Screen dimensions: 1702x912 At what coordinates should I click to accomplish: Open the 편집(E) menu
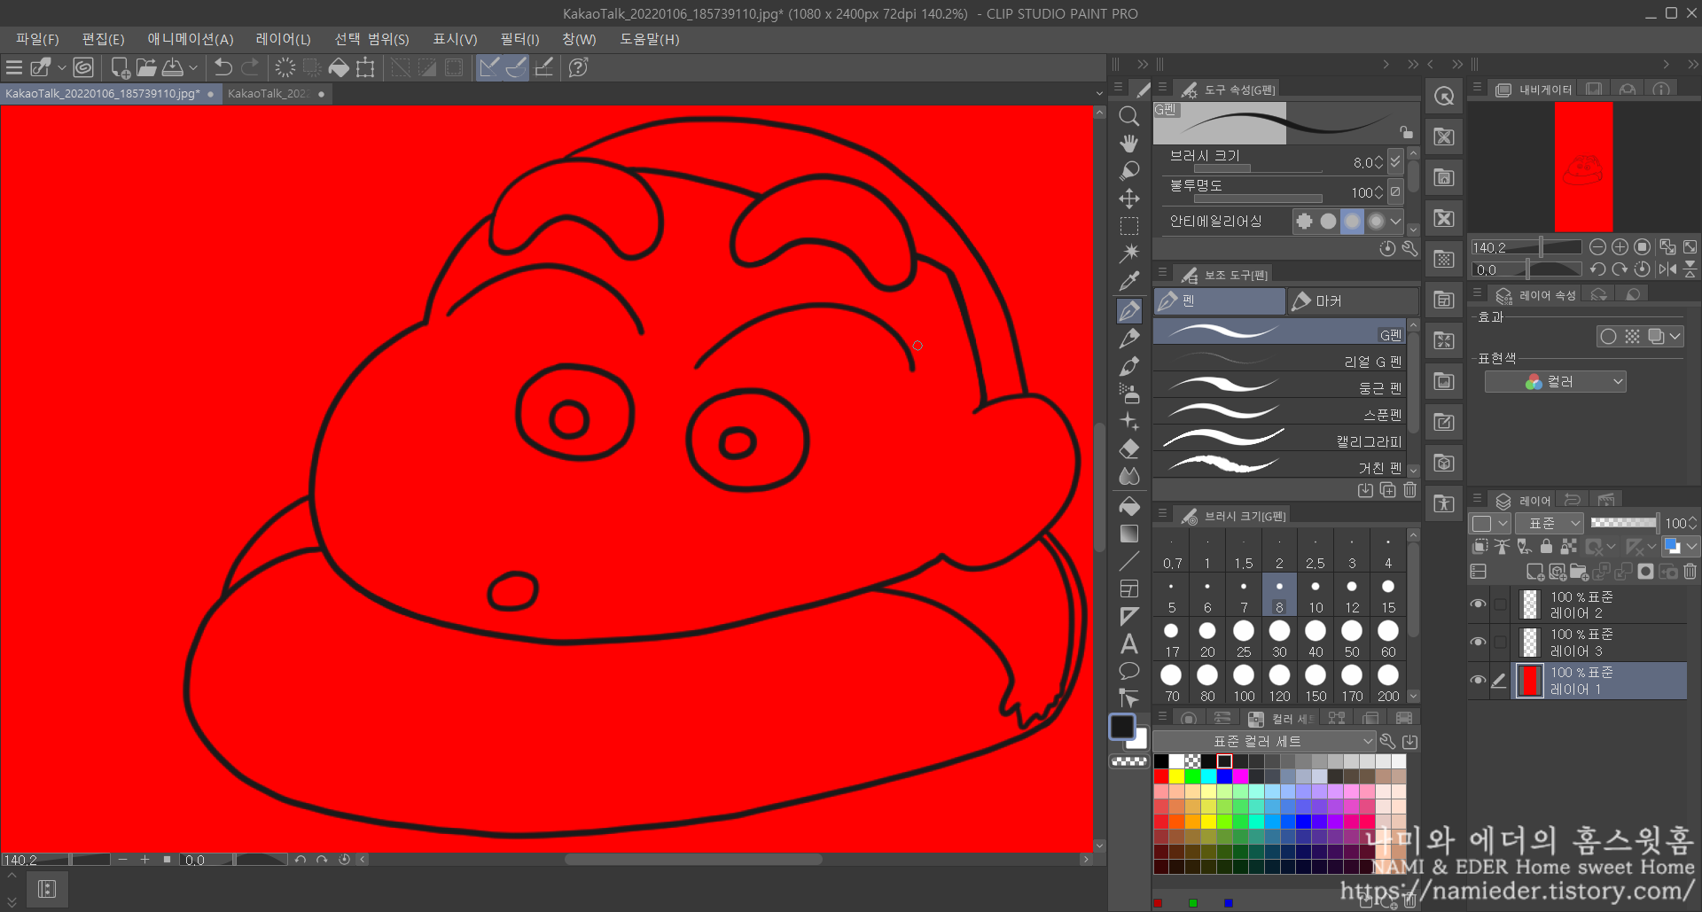click(103, 39)
